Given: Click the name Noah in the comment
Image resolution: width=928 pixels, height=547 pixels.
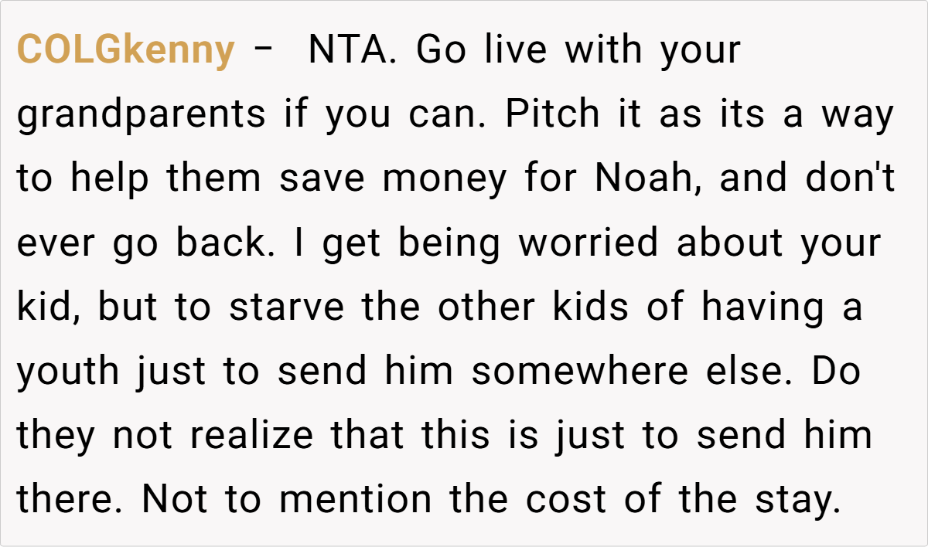Looking at the screenshot, I should pos(649,179).
